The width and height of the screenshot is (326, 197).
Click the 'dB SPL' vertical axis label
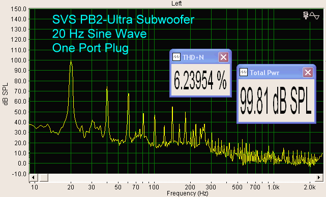coord(6,94)
